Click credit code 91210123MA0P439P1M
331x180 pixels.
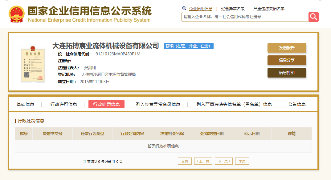118,54
